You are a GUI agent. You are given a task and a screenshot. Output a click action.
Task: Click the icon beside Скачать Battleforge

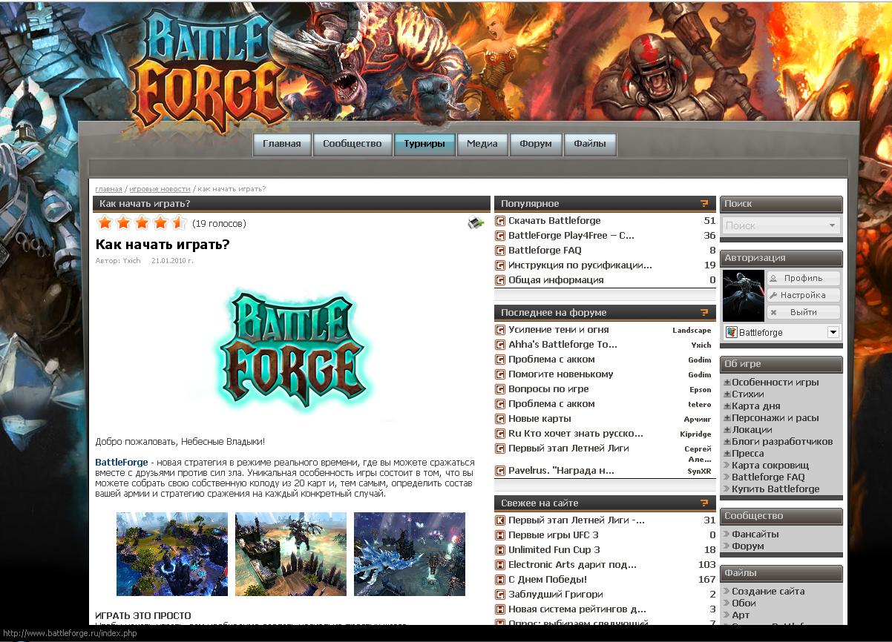(500, 221)
